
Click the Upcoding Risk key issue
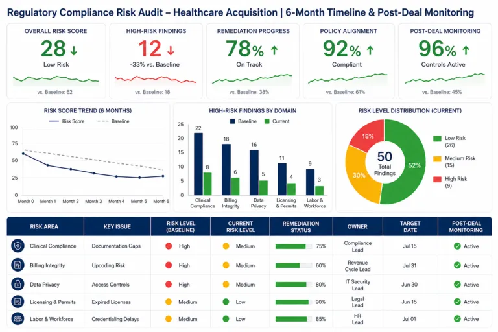tap(109, 265)
